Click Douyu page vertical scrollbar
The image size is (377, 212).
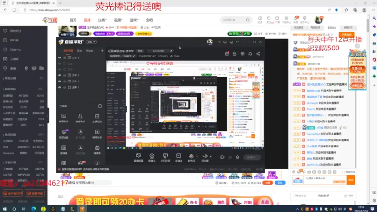[x=368, y=25]
